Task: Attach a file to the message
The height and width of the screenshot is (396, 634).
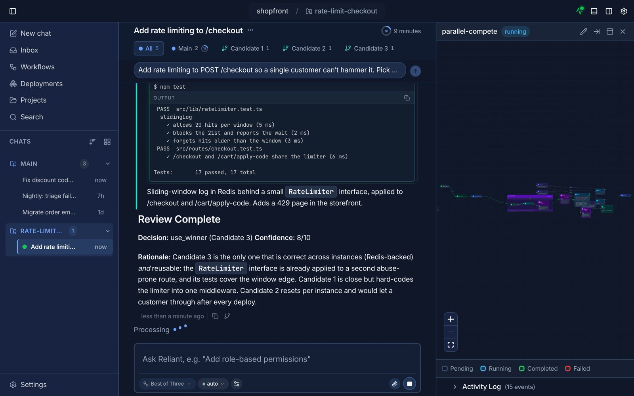Action: click(x=394, y=384)
